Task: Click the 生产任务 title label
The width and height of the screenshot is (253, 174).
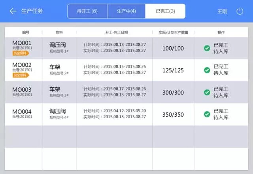Action: (x=32, y=11)
